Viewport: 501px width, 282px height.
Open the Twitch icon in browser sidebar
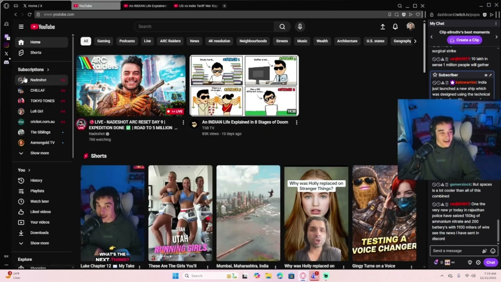[6, 37]
